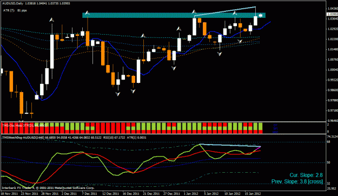Click the up fractal arrow where the price trendline starts
The height and width of the screenshot is (196, 338).
tap(194, 12)
